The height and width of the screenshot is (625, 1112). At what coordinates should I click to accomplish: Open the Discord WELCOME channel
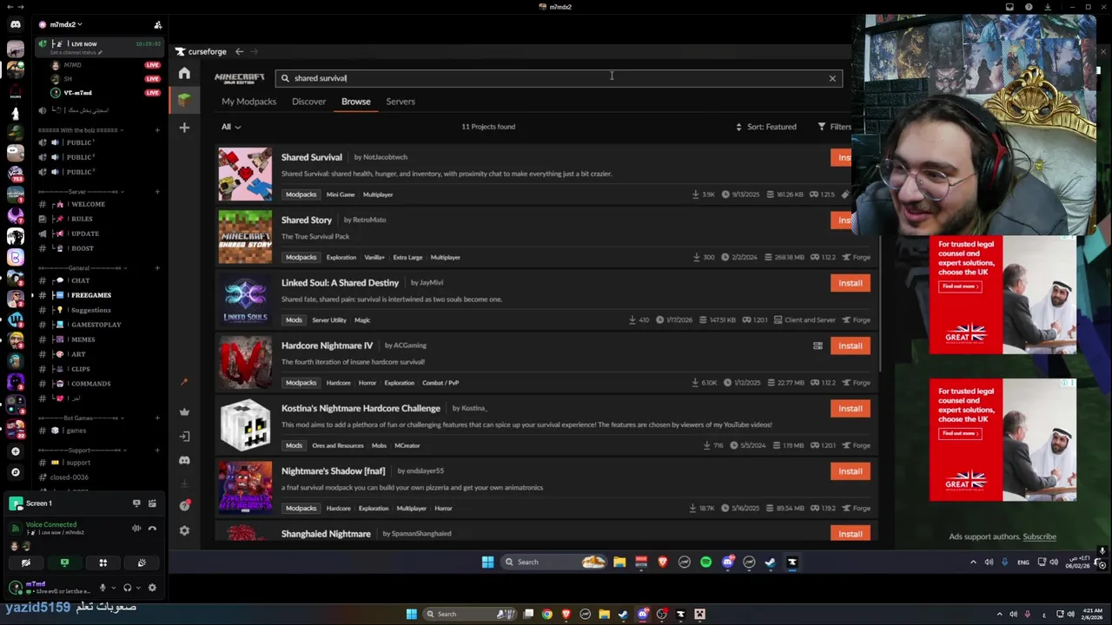pos(88,204)
